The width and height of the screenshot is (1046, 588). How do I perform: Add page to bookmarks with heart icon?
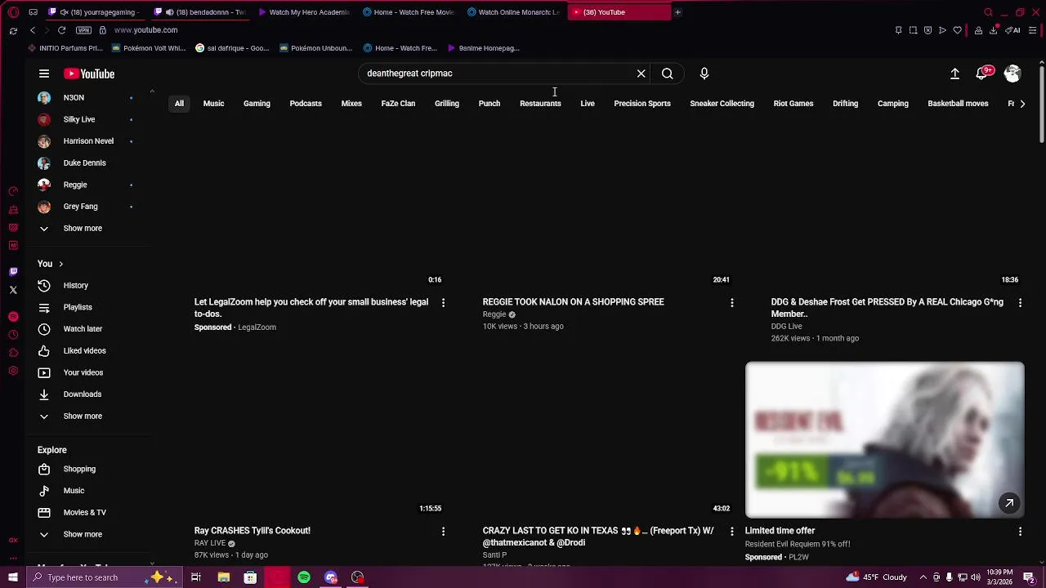point(957,30)
